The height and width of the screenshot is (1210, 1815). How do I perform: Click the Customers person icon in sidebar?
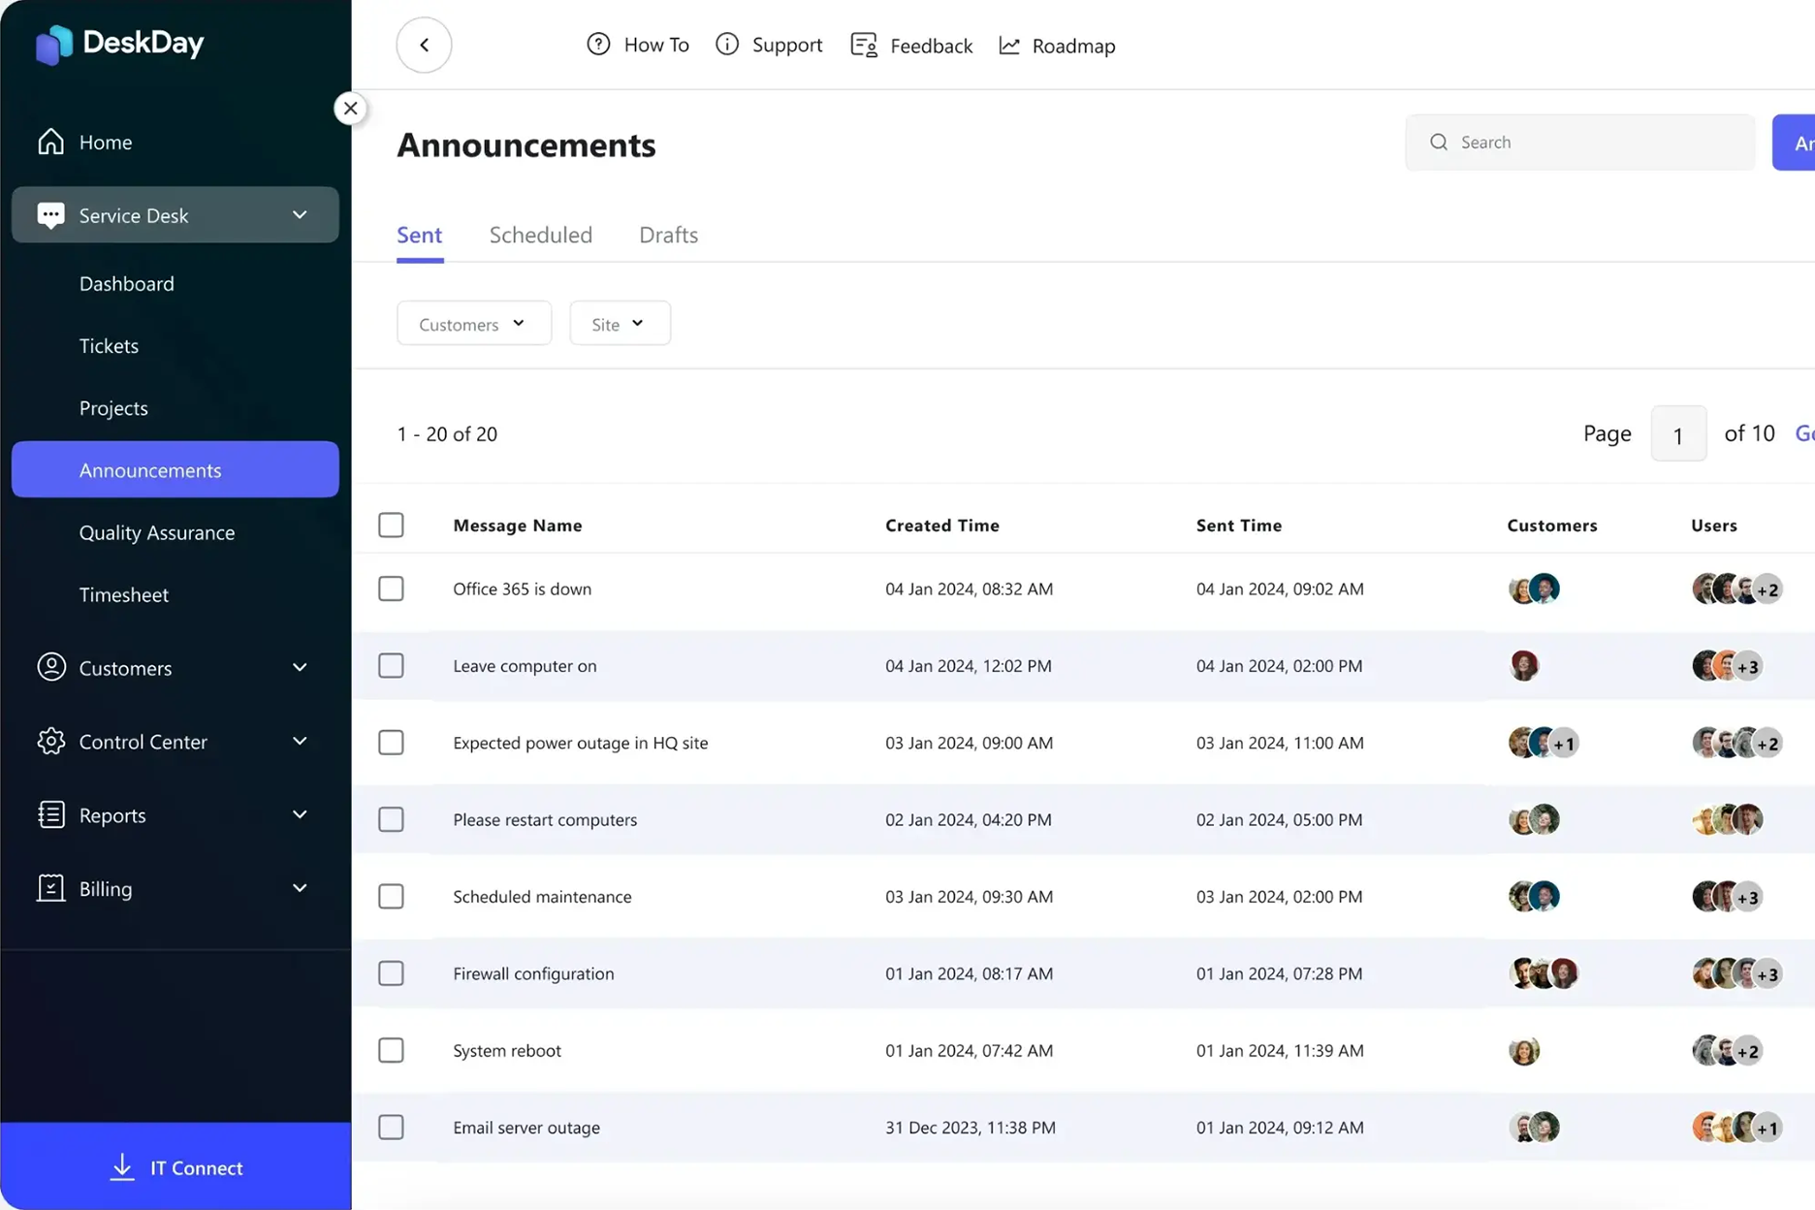click(x=51, y=667)
